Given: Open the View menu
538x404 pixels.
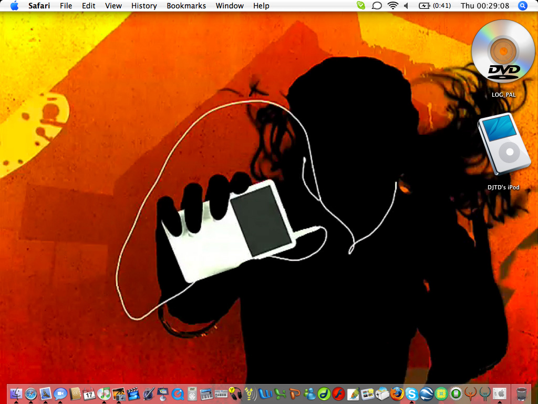Looking at the screenshot, I should [x=113, y=6].
